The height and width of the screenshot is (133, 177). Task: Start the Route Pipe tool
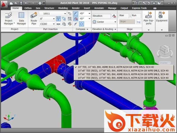coord(34,19)
